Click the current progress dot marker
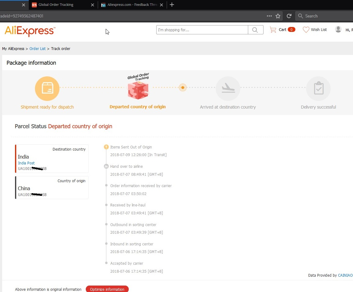 coord(183,87)
